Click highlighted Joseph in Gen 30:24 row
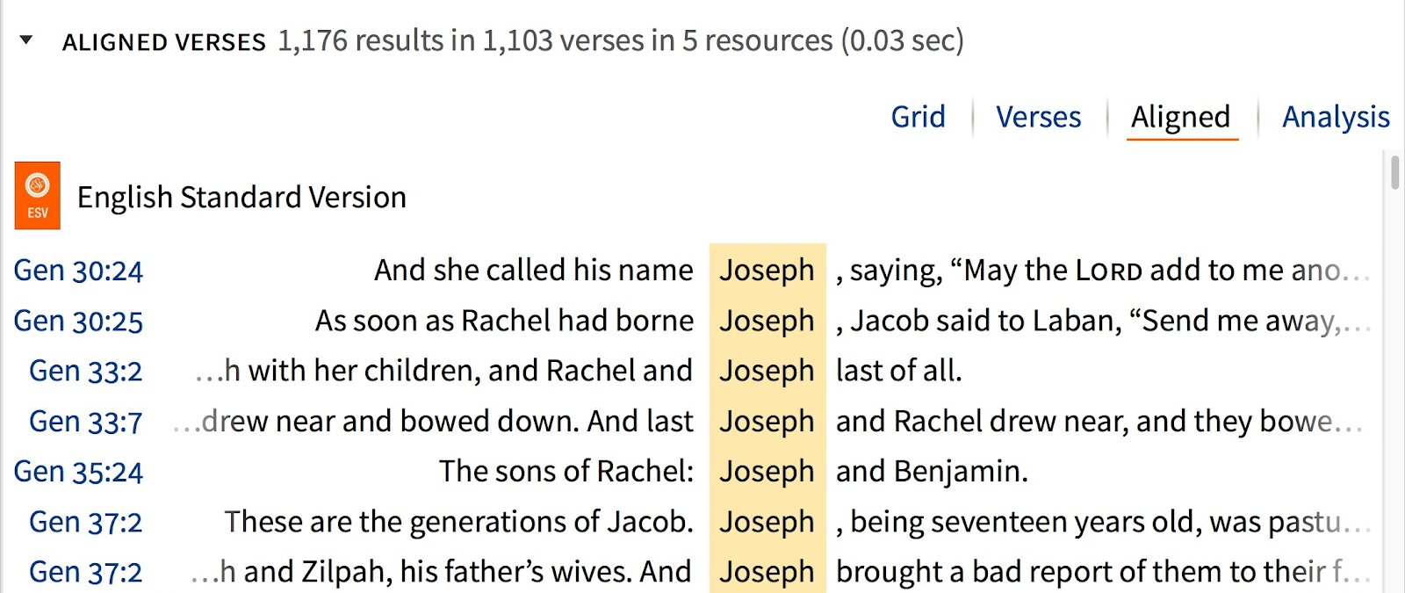Screen dimensions: 1405x593 point(767,271)
